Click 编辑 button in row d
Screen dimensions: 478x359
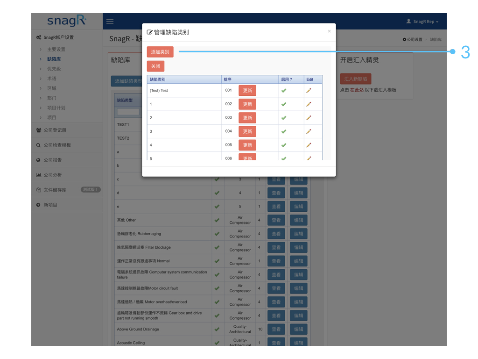298,193
